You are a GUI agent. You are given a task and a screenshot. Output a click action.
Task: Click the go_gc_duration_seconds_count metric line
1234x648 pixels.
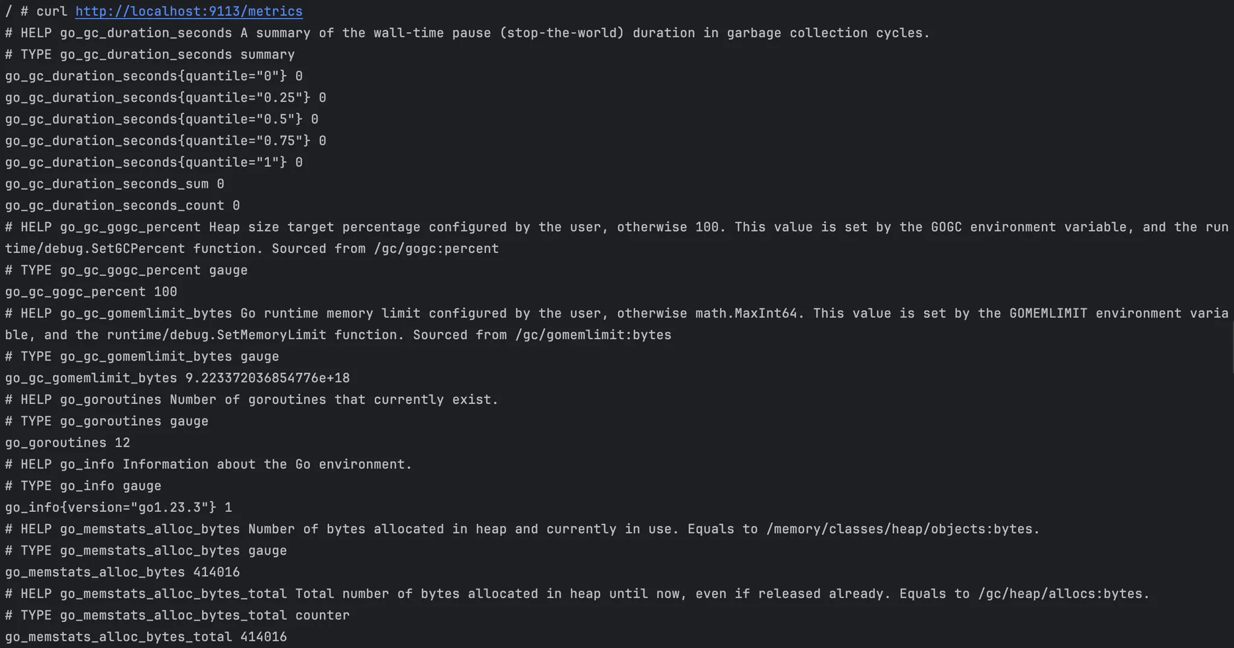[x=122, y=206]
